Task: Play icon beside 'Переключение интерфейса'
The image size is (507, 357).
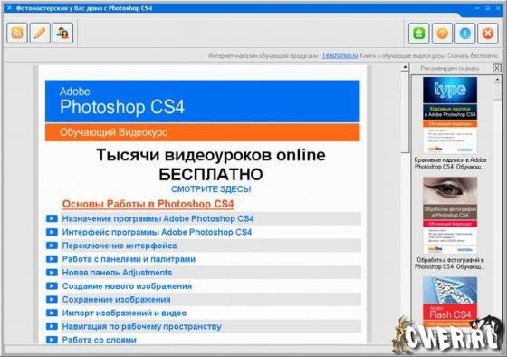Action: pos(52,246)
